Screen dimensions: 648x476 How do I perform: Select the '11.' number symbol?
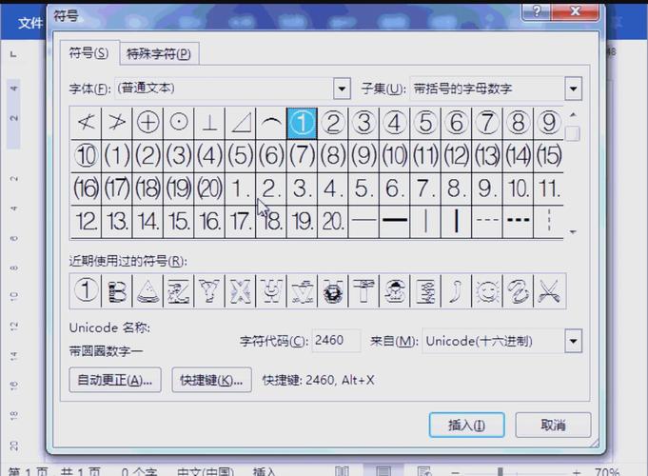(x=549, y=188)
